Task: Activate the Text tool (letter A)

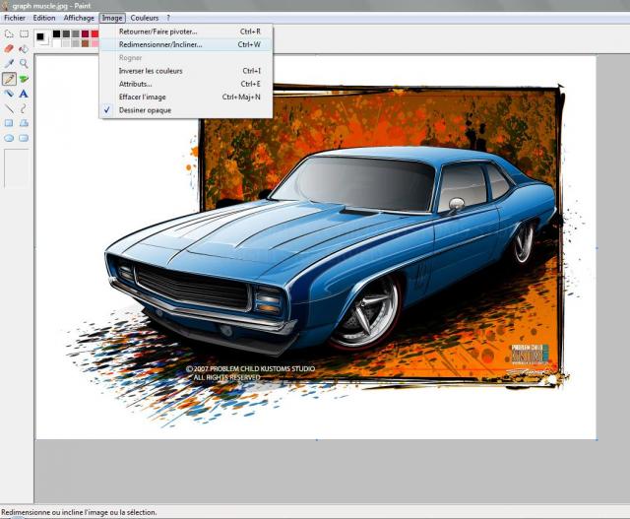Action: (24, 94)
